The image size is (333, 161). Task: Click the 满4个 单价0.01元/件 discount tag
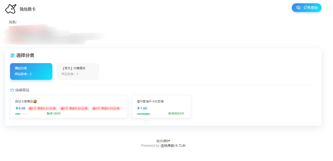click(106, 108)
